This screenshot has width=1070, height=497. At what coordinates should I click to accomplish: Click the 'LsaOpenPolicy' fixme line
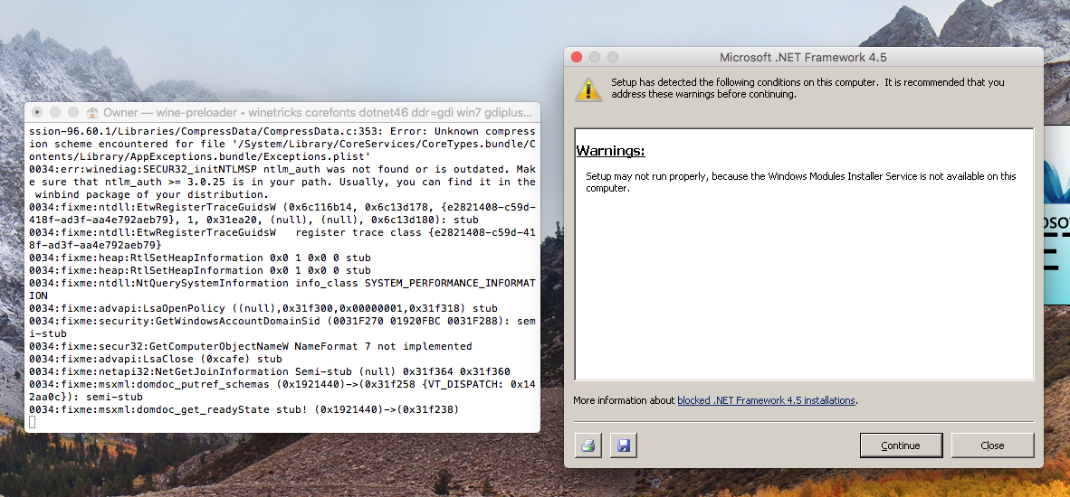click(x=263, y=308)
